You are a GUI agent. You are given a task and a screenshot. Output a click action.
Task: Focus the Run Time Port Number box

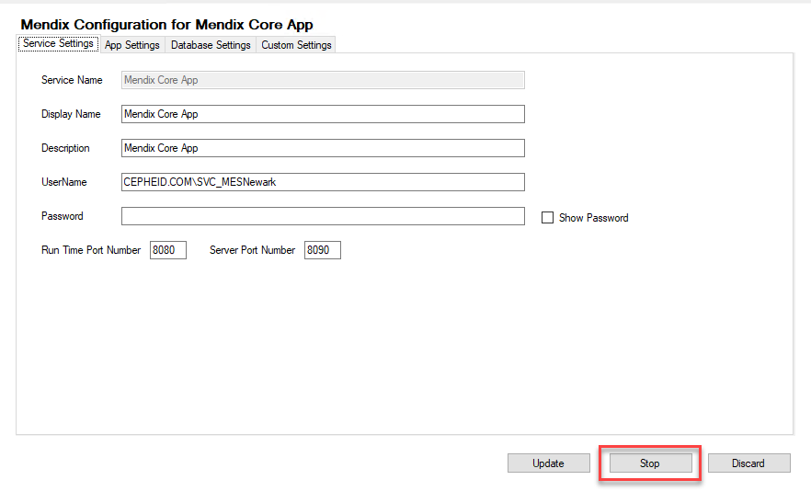pyautogui.click(x=168, y=250)
